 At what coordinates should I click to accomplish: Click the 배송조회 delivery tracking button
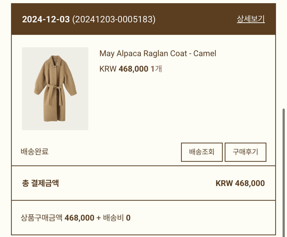202,152
